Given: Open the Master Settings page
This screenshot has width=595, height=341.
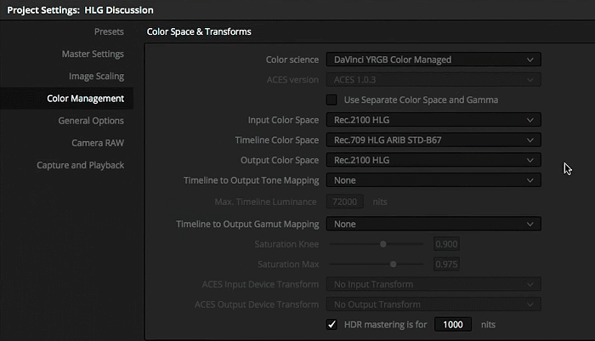Looking at the screenshot, I should [x=93, y=54].
